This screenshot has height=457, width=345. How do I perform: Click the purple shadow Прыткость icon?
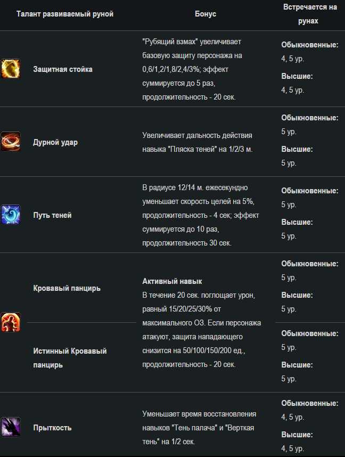(11, 427)
